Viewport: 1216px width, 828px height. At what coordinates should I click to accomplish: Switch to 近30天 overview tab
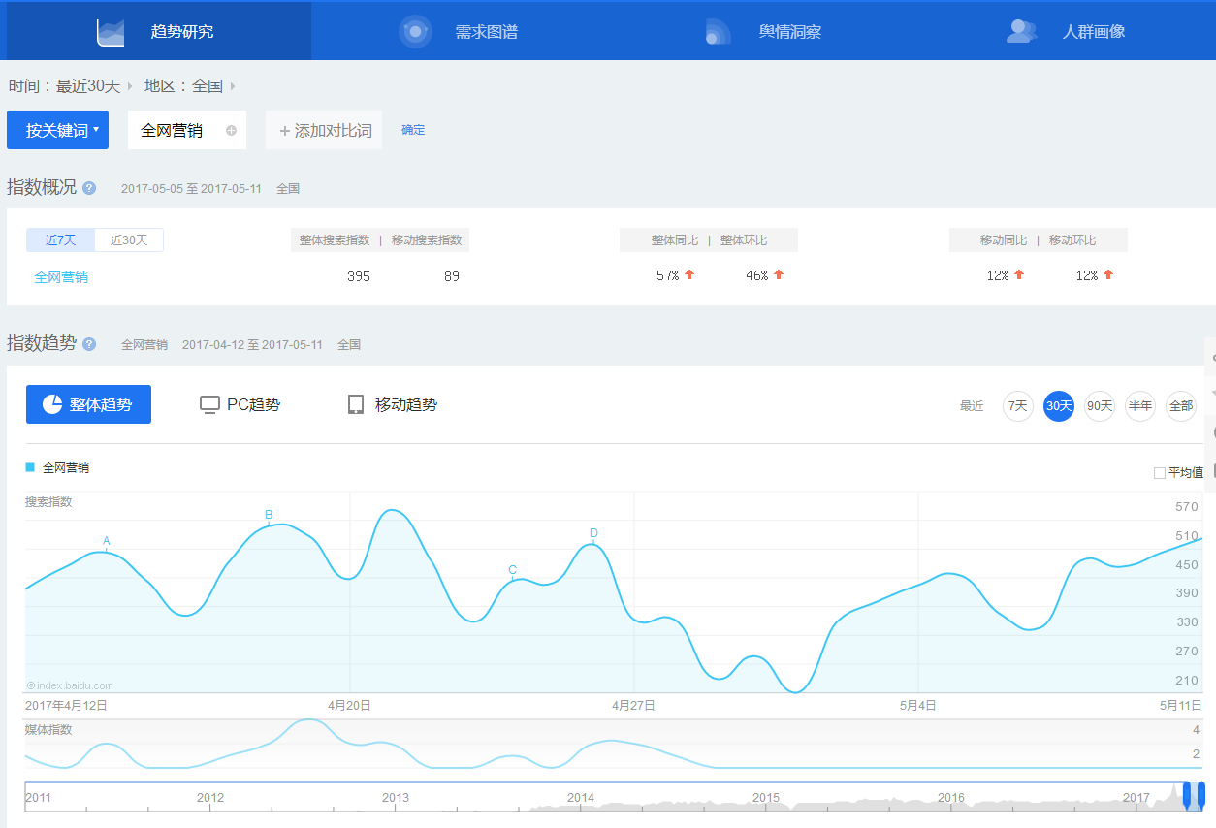(x=128, y=240)
